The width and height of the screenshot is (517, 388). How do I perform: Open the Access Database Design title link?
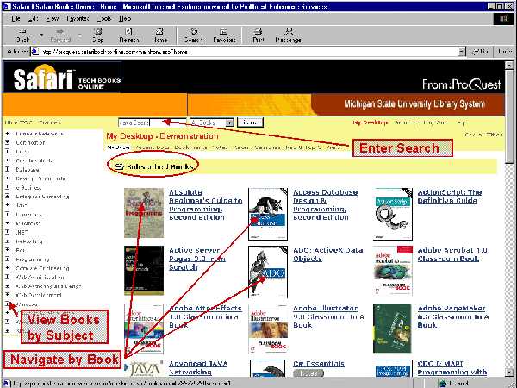(325, 204)
